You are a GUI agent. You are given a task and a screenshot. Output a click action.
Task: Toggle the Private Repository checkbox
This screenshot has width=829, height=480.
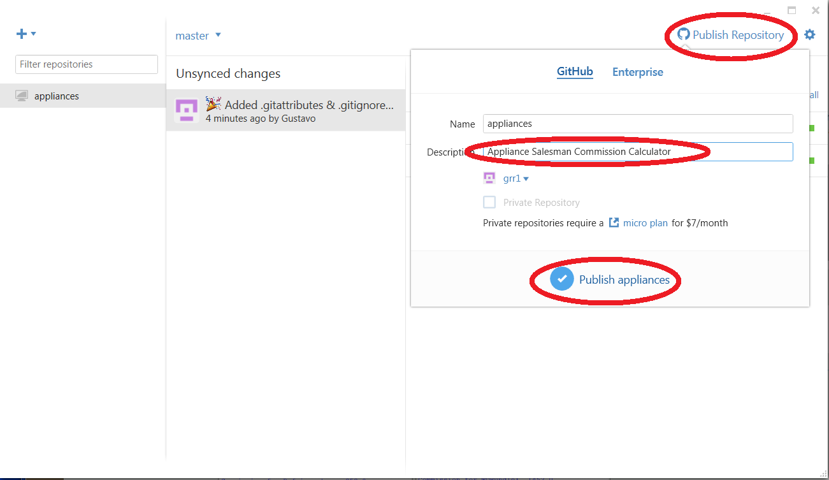tap(489, 202)
